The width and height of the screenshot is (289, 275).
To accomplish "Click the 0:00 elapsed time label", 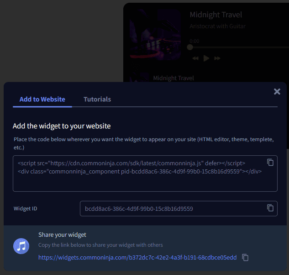I will (194, 41).
